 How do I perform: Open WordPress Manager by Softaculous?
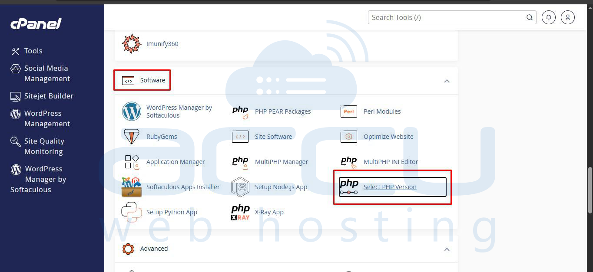tap(179, 111)
